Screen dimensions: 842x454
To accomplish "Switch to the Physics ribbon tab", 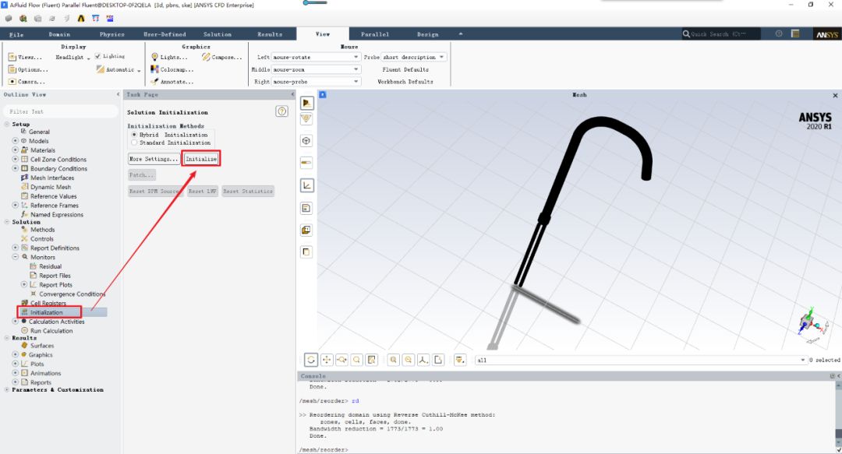I will tap(111, 34).
